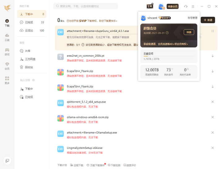This screenshot has height=169, width=223.
Task: Open the 游戏 games sidebar icon
Action: pyautogui.click(x=7, y=52)
